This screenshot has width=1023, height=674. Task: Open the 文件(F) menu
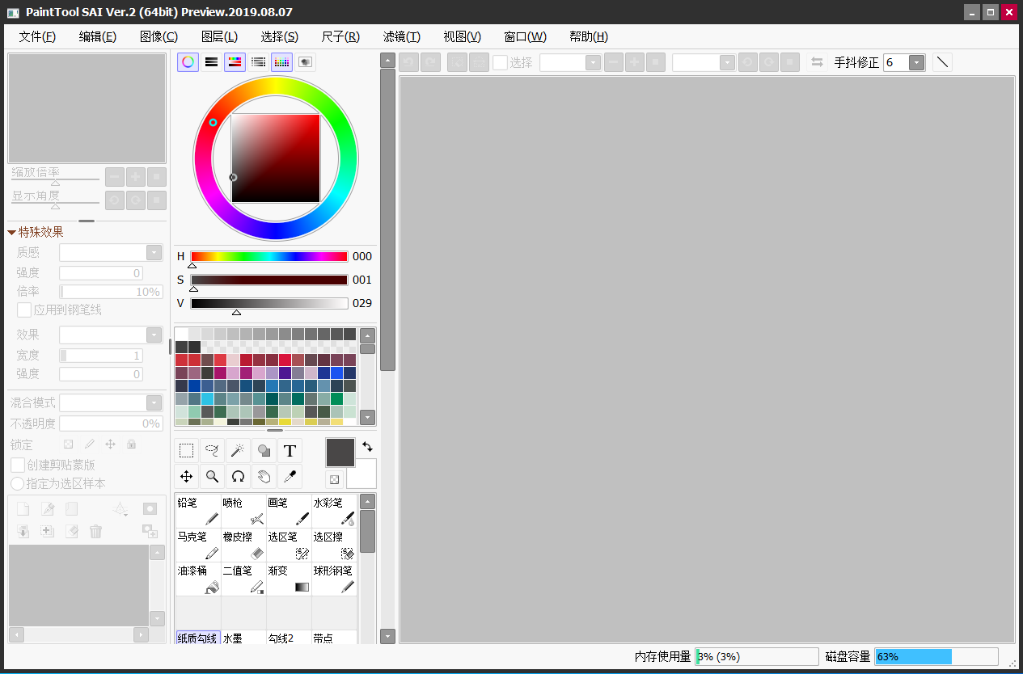pos(37,36)
